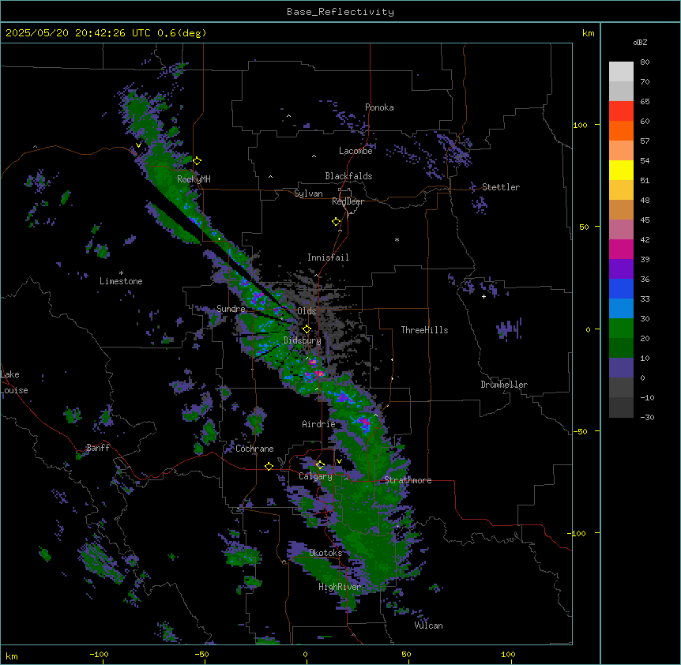Screen dimensions: 681x665
Task: Click the Cochrane town label
Action: click(254, 449)
